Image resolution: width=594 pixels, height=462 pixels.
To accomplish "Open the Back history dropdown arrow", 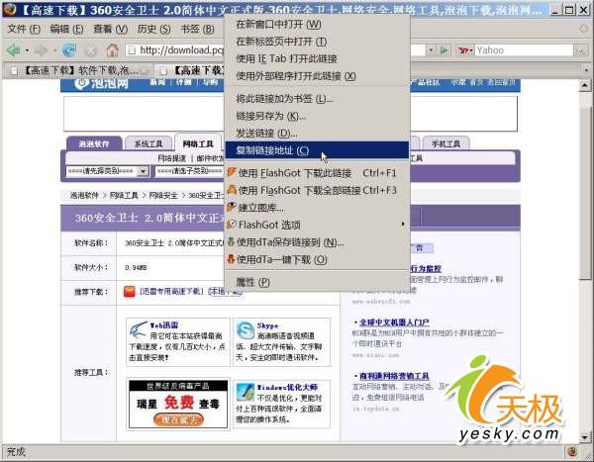I will [27, 50].
